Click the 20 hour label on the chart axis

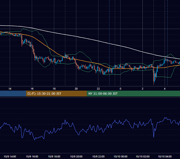click(76, 89)
